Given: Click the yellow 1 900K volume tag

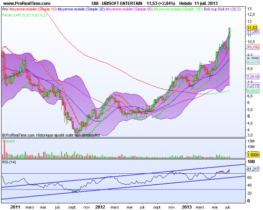Looking at the screenshot, I should [x=253, y=155].
